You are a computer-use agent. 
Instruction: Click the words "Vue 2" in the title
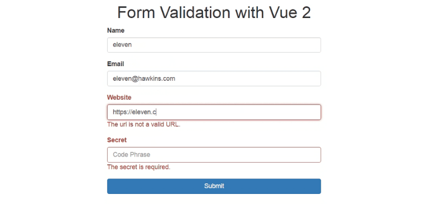[290, 13]
